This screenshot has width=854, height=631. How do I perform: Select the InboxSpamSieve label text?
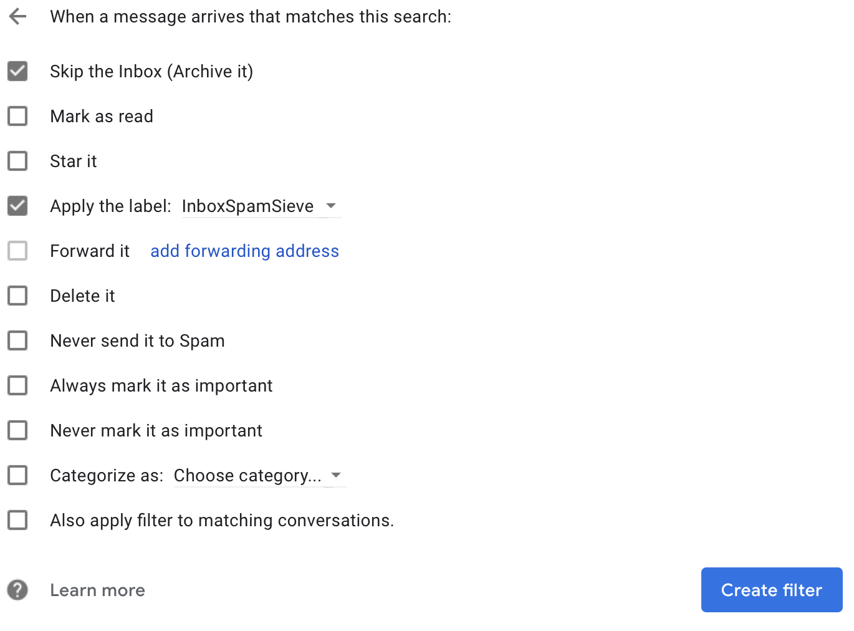click(247, 206)
